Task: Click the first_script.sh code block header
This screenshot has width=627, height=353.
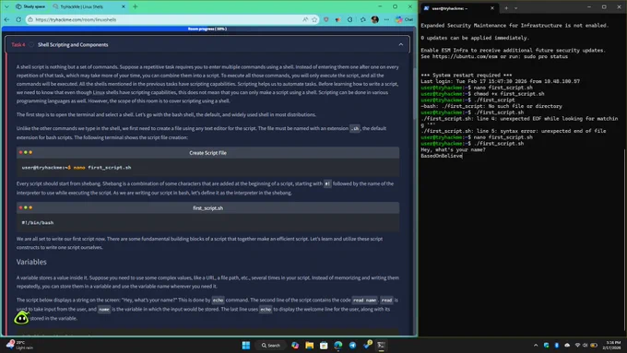Action: click(x=207, y=207)
